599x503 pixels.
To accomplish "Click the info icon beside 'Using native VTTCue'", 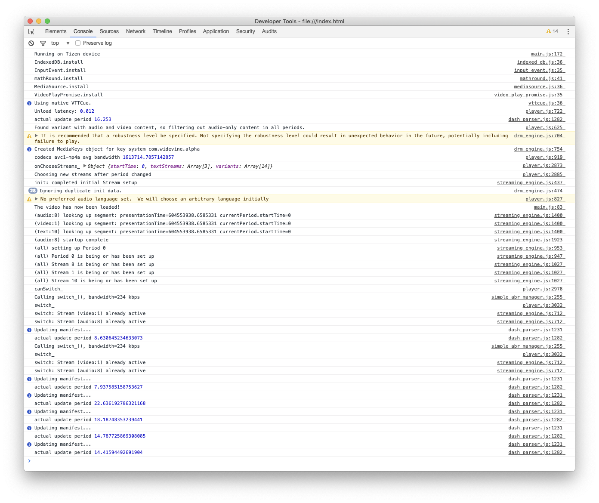I will [x=29, y=103].
